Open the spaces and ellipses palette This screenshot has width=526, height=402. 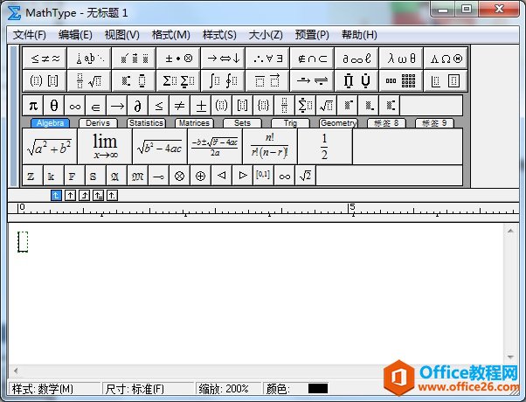tap(89, 59)
